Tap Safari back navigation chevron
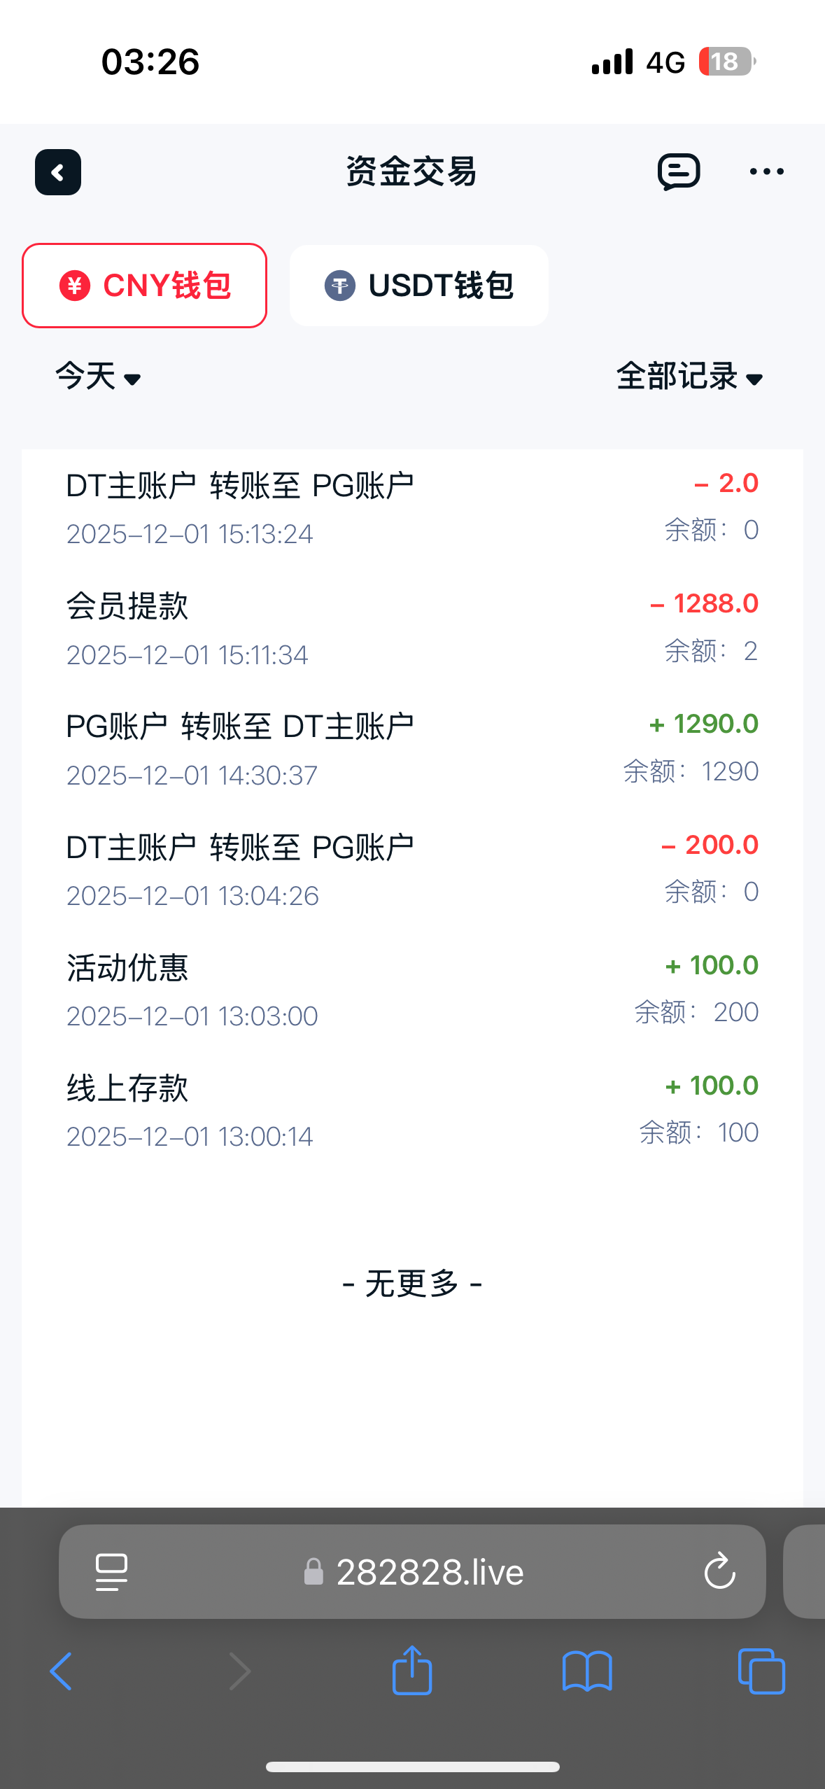Viewport: 825px width, 1789px height. point(62,1671)
